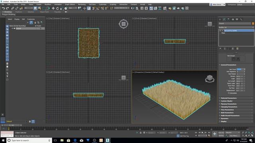This screenshot has height=143, width=255.
Task: Open the user account sign-in dropdown
Action: 218,4
